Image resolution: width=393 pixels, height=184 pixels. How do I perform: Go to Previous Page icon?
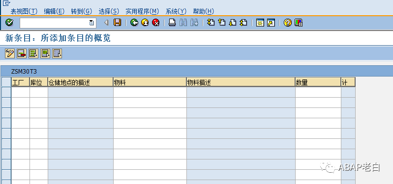222,23
